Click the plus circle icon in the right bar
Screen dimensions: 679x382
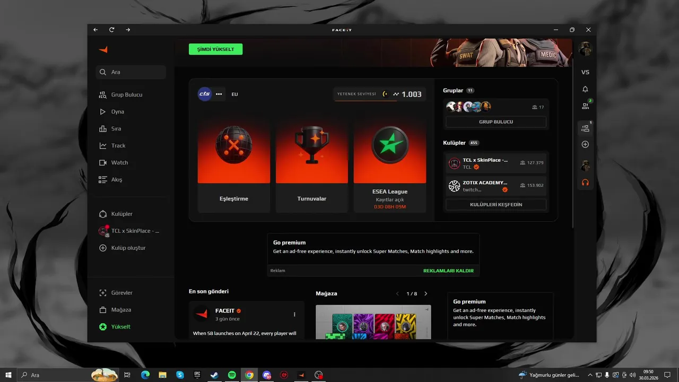[x=585, y=144]
